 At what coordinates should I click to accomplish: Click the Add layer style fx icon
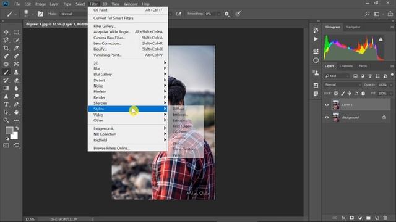coord(343,218)
